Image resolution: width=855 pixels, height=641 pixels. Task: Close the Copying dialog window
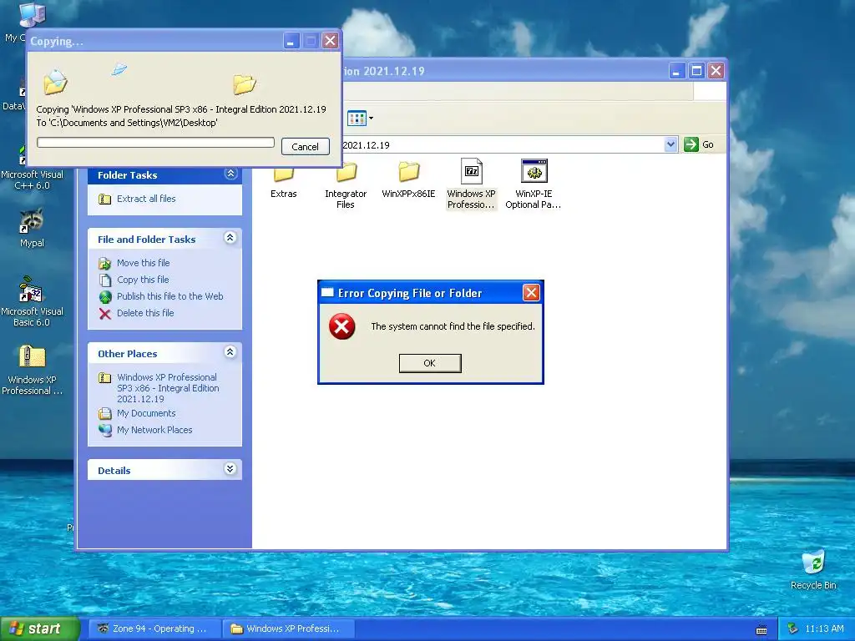click(x=330, y=41)
